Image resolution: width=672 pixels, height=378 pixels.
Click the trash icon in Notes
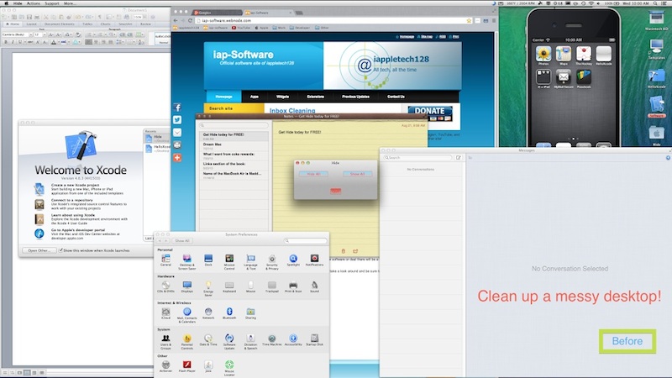(344, 250)
